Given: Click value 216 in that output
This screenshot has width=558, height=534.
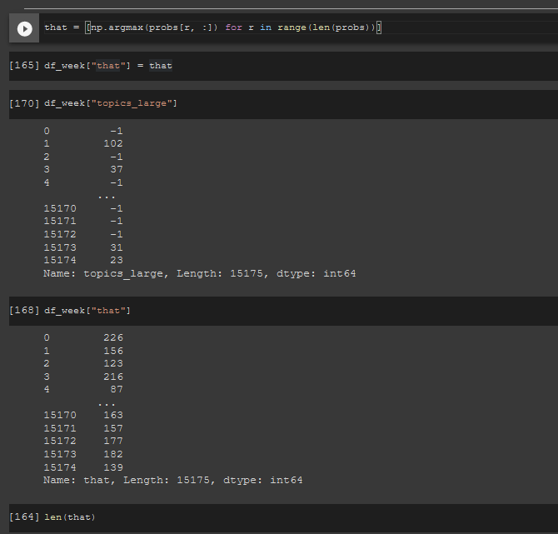Looking at the screenshot, I should point(113,377).
